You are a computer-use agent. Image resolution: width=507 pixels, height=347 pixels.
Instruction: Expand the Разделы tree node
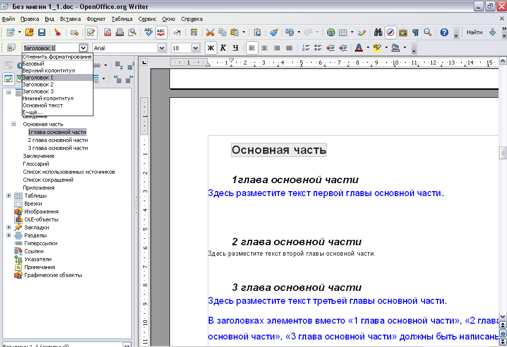click(9, 235)
